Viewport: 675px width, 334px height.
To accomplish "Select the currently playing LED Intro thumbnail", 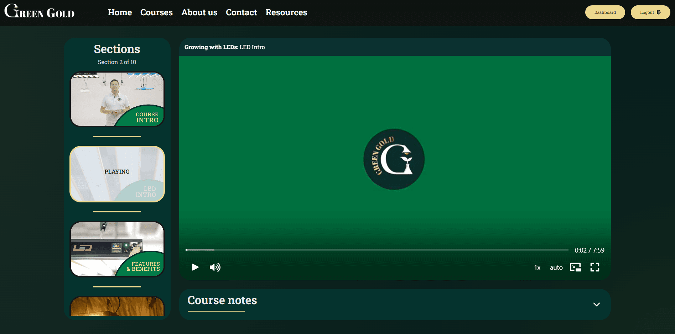I will [x=117, y=174].
